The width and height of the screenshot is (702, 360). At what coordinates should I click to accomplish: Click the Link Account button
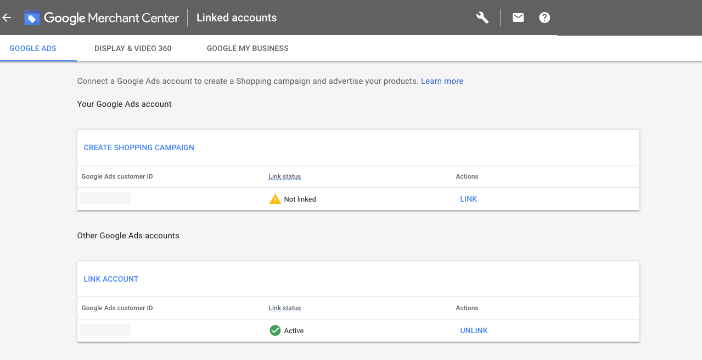coord(111,279)
